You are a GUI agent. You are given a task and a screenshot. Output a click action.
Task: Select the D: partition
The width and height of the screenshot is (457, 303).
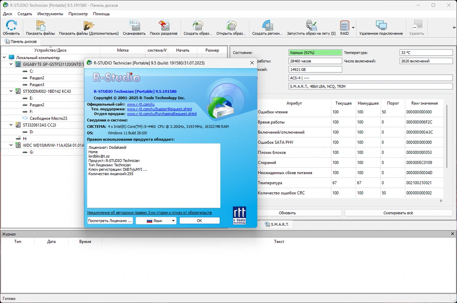pos(32,132)
